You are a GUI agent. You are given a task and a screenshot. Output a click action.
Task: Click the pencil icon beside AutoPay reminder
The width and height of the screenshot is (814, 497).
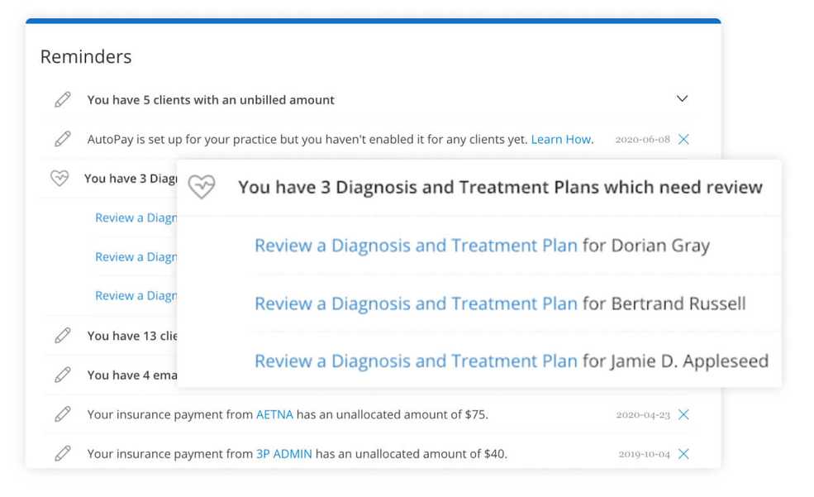pos(63,139)
